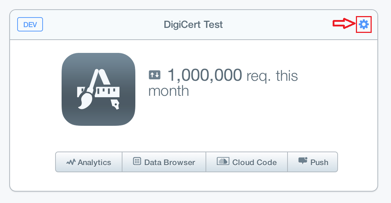Open the Cloud Code section
Screen dimensions: 391x203
point(247,162)
